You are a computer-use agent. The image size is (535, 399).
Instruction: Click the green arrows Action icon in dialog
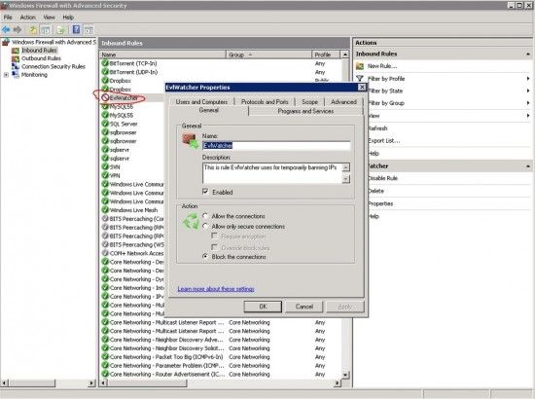191,222
